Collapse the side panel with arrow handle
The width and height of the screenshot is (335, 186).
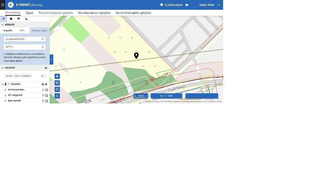(51, 59)
